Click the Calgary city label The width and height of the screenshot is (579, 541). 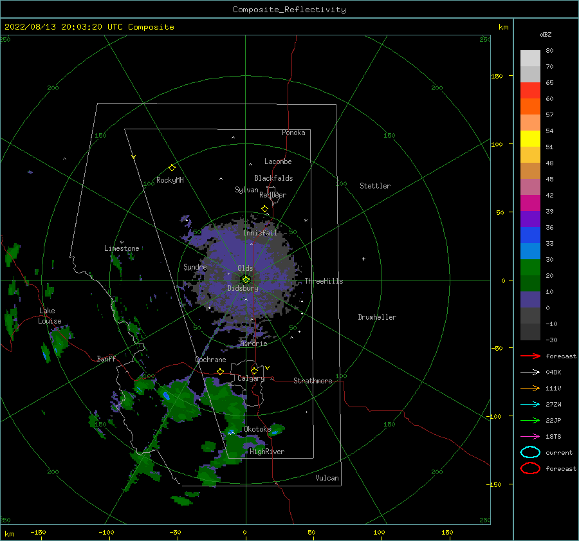(x=251, y=378)
